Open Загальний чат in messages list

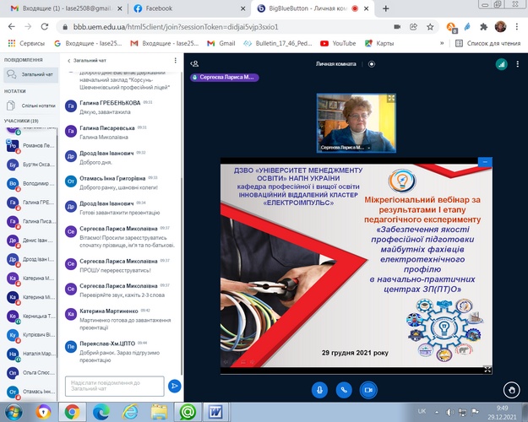click(30, 74)
